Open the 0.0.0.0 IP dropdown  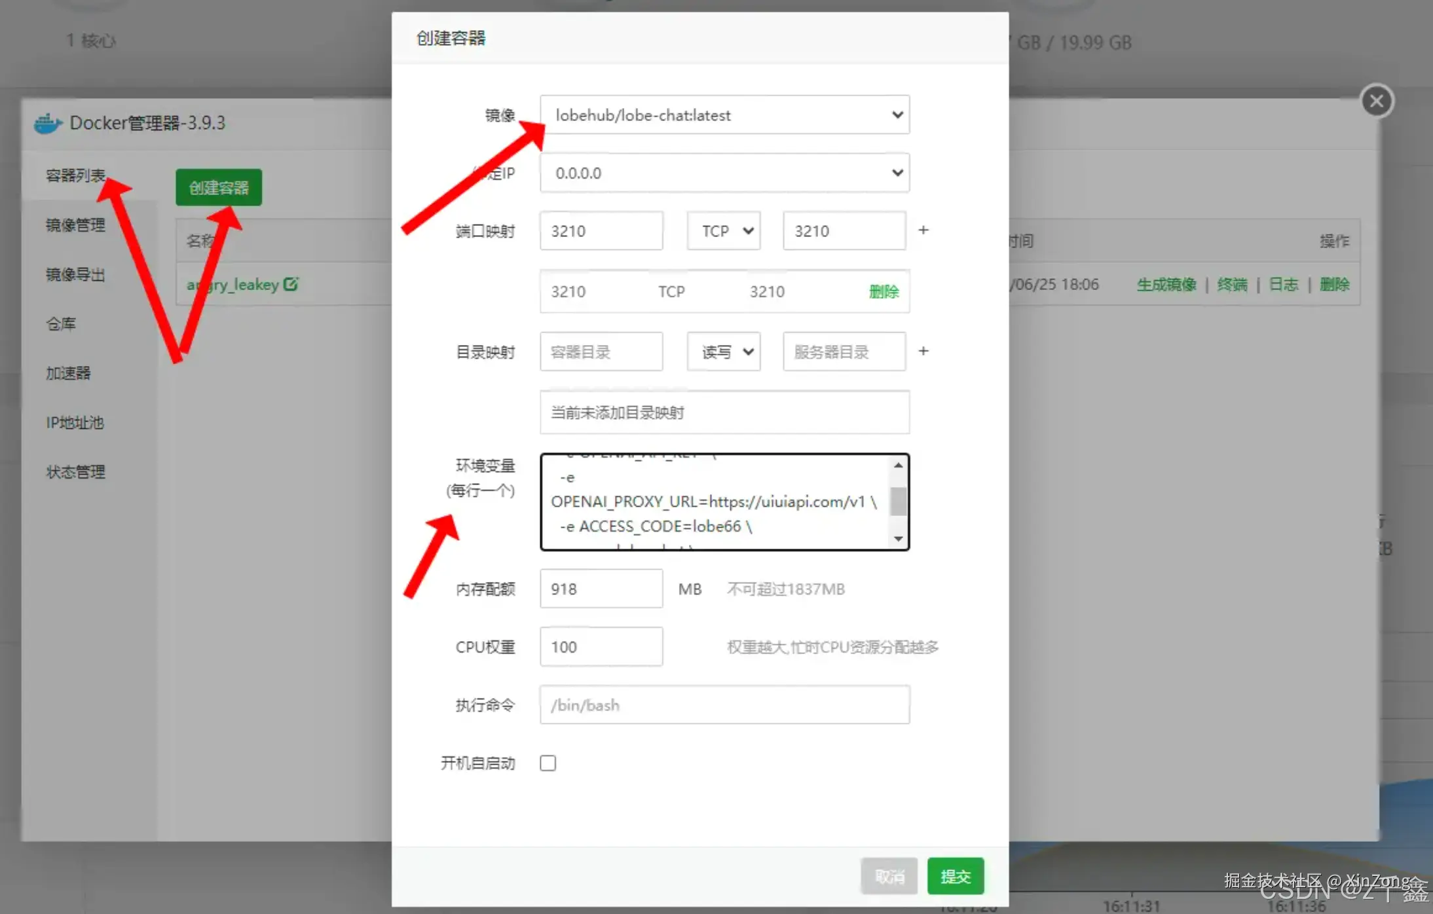[897, 173]
